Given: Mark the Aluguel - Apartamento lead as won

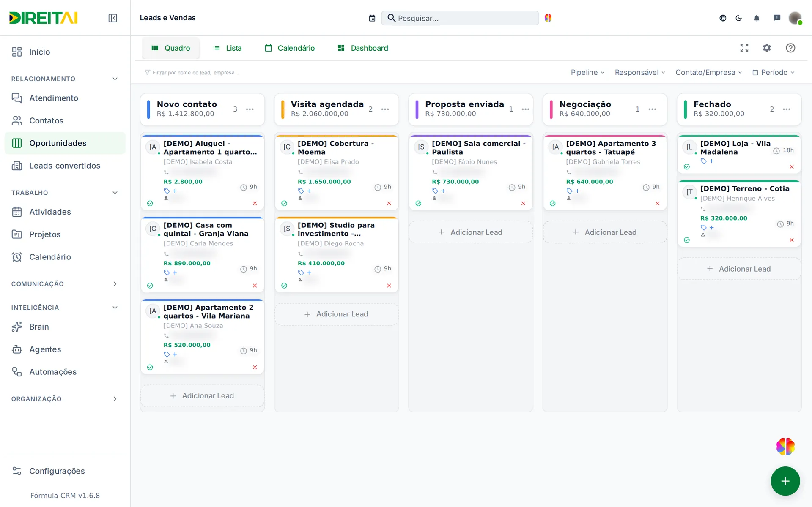Looking at the screenshot, I should [x=150, y=204].
